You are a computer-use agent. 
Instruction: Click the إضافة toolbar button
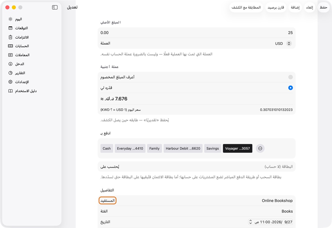tap(295, 7)
